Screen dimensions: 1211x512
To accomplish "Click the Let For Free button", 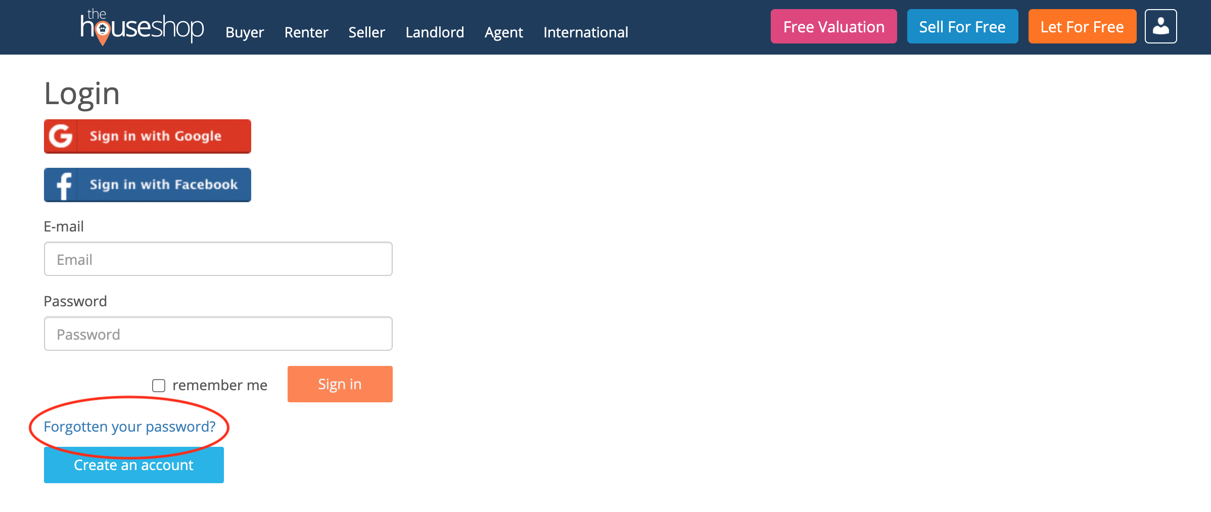I will [1082, 26].
